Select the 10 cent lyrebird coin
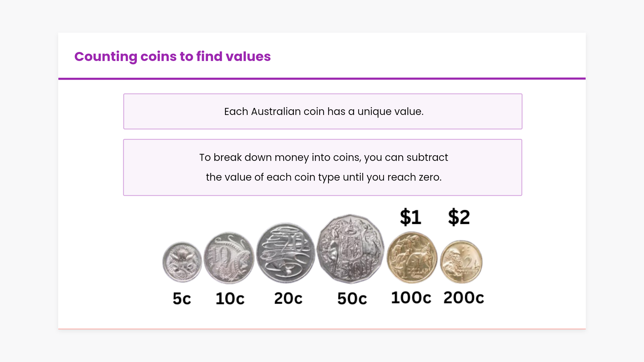The width and height of the screenshot is (644, 362). (x=229, y=258)
